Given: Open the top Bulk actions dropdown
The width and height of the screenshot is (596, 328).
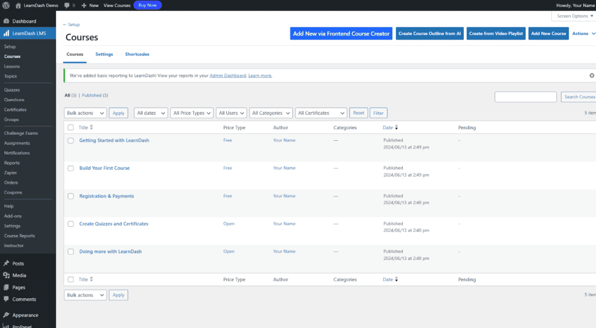Looking at the screenshot, I should pyautogui.click(x=85, y=113).
